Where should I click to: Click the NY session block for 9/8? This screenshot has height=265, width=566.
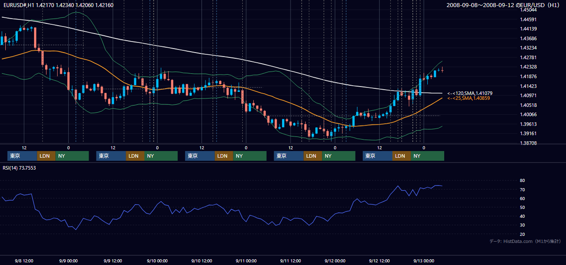pos(72,156)
